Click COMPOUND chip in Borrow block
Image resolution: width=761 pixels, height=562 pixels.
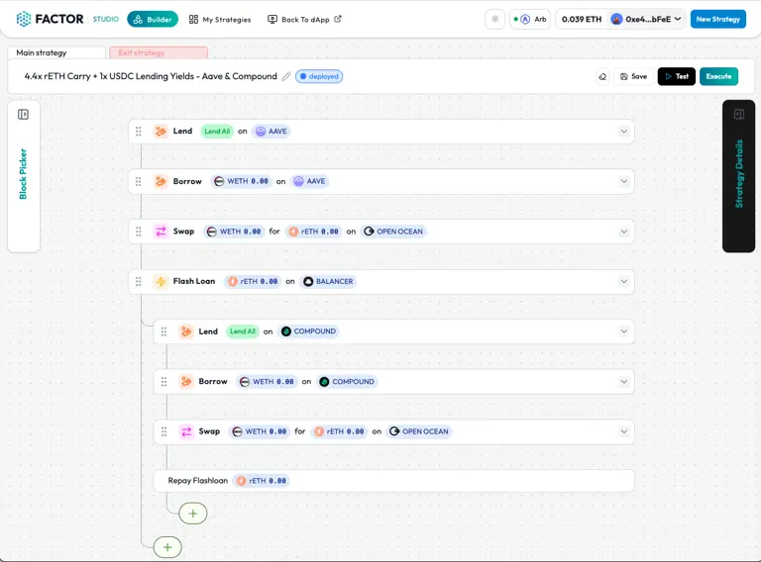pyautogui.click(x=347, y=382)
